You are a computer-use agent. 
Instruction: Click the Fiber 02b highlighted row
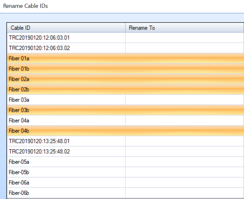coord(125,89)
